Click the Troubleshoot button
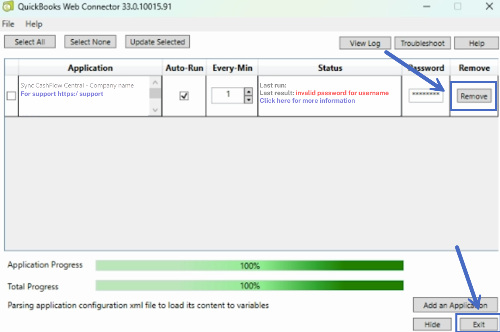Image resolution: width=500 pixels, height=332 pixels. click(422, 43)
